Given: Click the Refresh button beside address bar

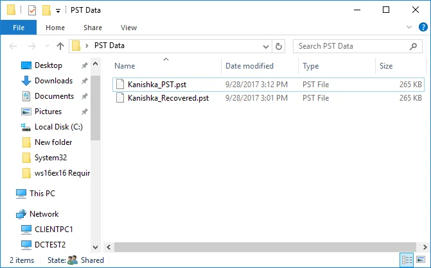Looking at the screenshot, I should 278,46.
